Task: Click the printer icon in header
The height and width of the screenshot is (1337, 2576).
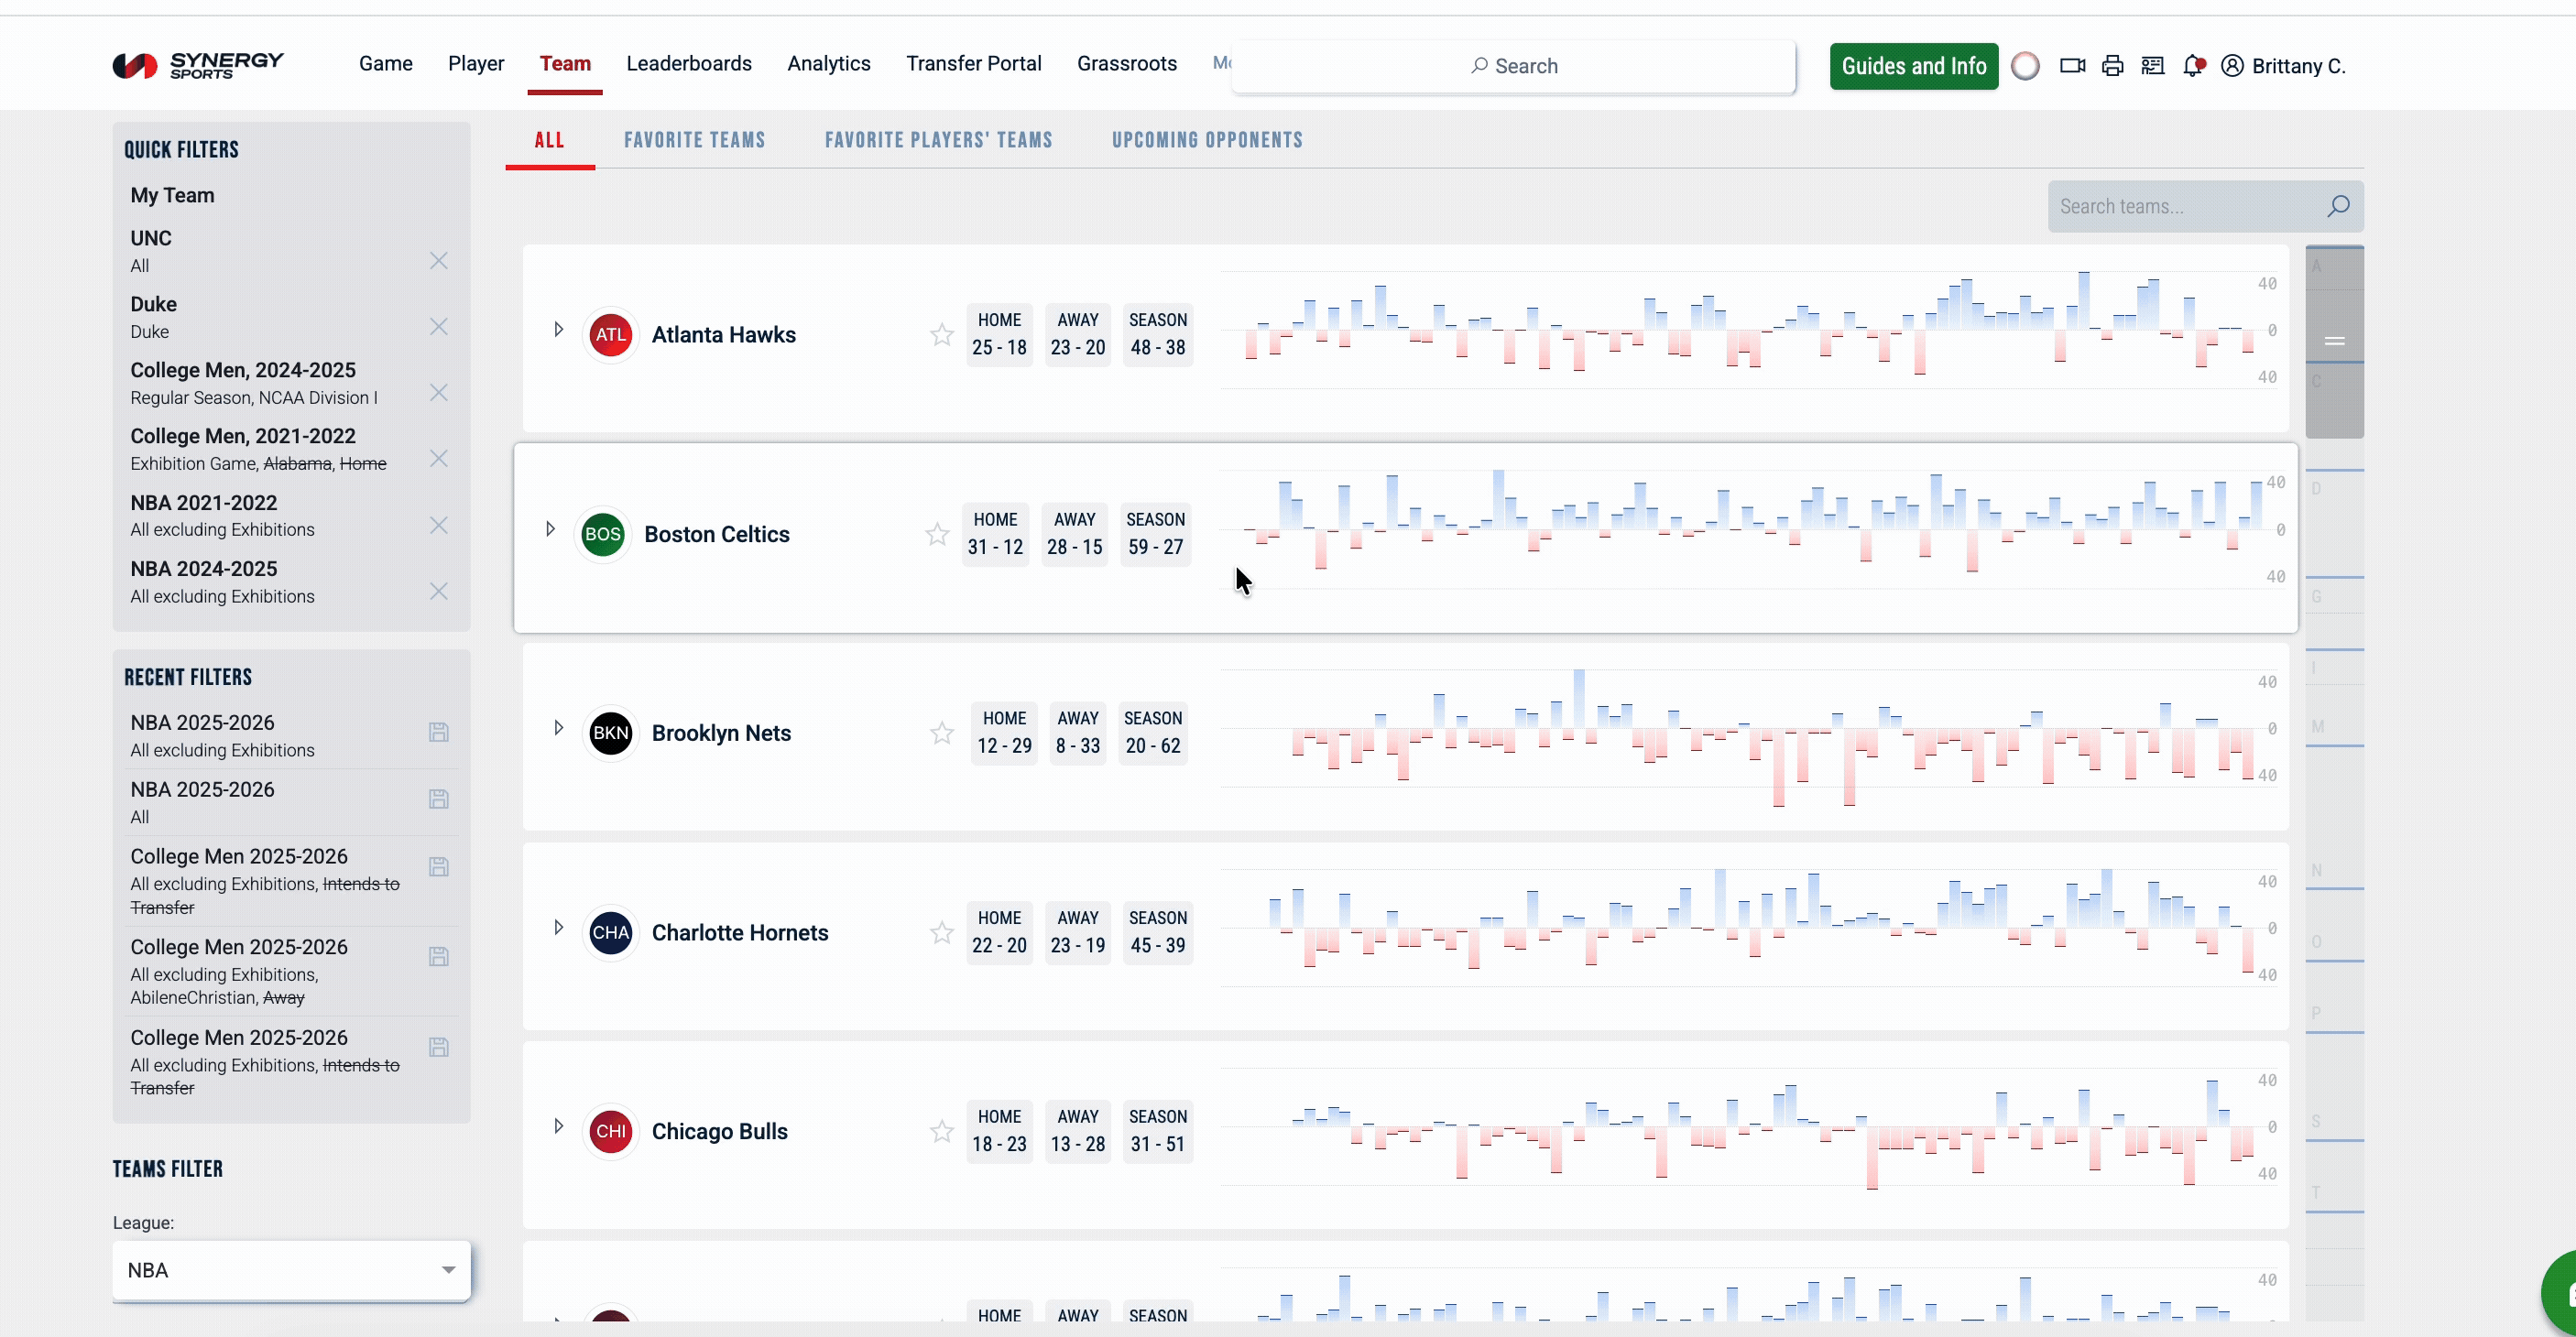Action: pyautogui.click(x=2112, y=66)
